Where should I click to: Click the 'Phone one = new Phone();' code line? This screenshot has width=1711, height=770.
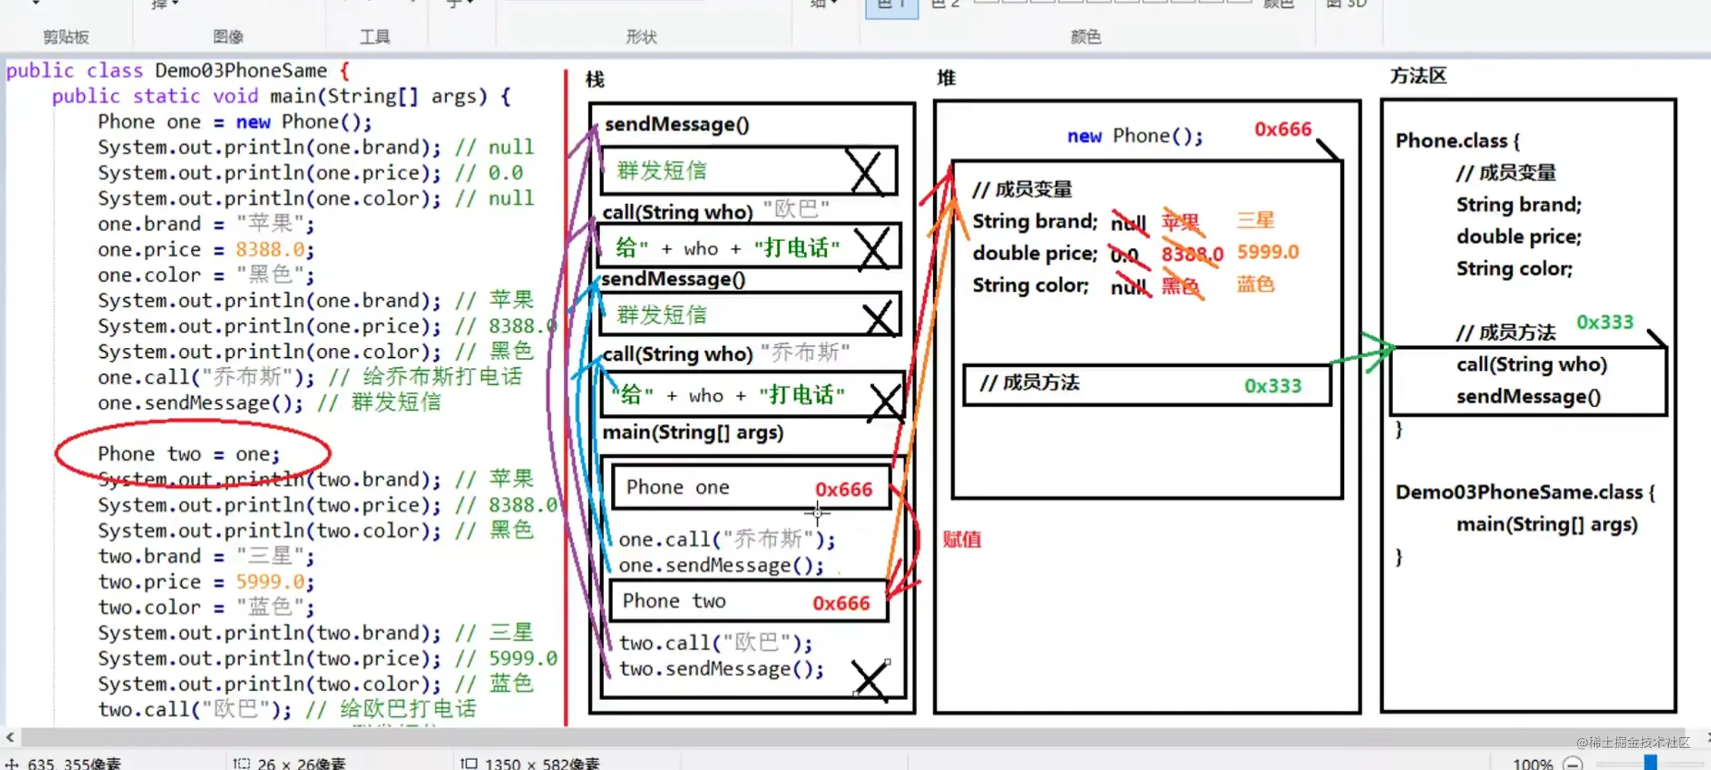click(235, 122)
